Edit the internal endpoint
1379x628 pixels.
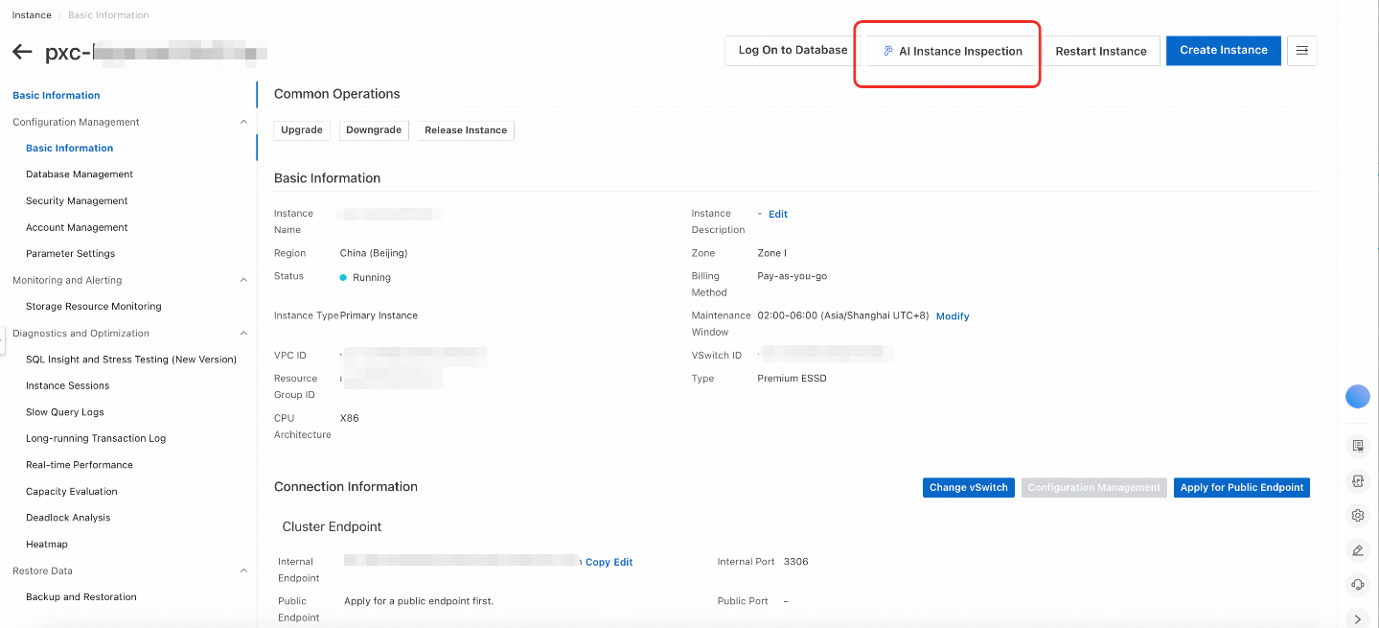(624, 563)
